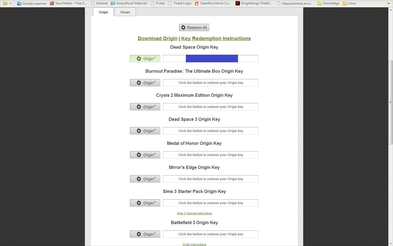Redeem Sims 3 Starter Pack via Origin button
This screenshot has height=246, width=393.
(145, 203)
